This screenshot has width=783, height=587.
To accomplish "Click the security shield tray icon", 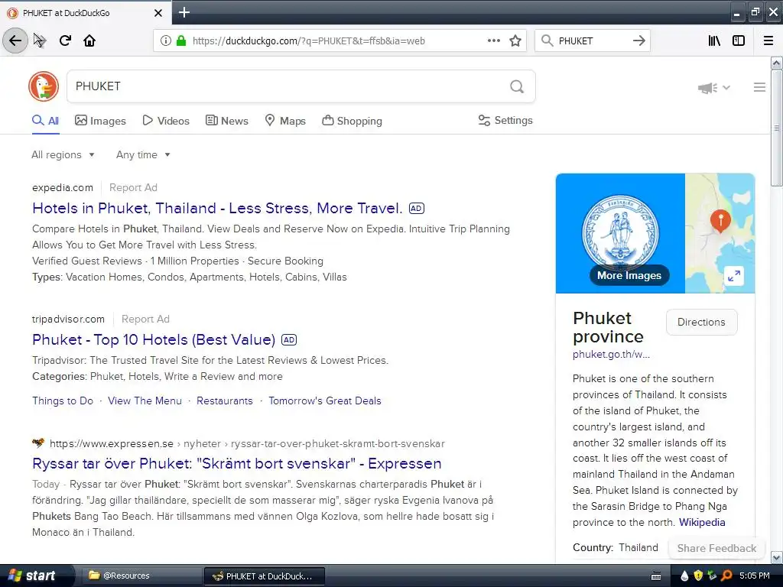I will click(698, 576).
